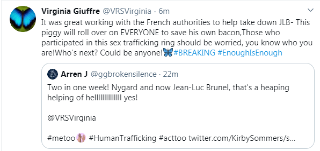Screen dimensions: 320x151
Task: Follow the #EnoughIsEnough hashtag link
Action: (x=250, y=53)
